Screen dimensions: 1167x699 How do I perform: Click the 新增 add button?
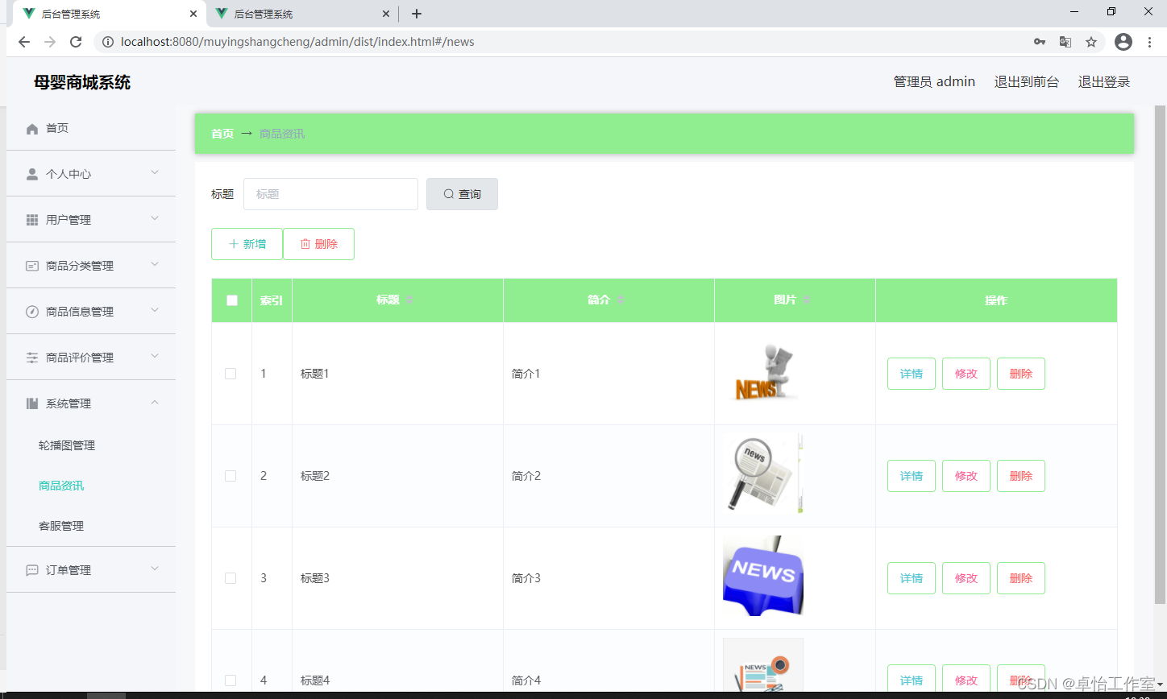(247, 243)
